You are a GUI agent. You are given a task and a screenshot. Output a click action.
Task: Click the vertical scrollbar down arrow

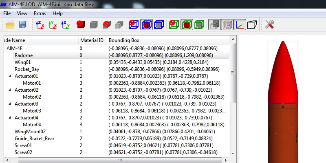click(233, 154)
